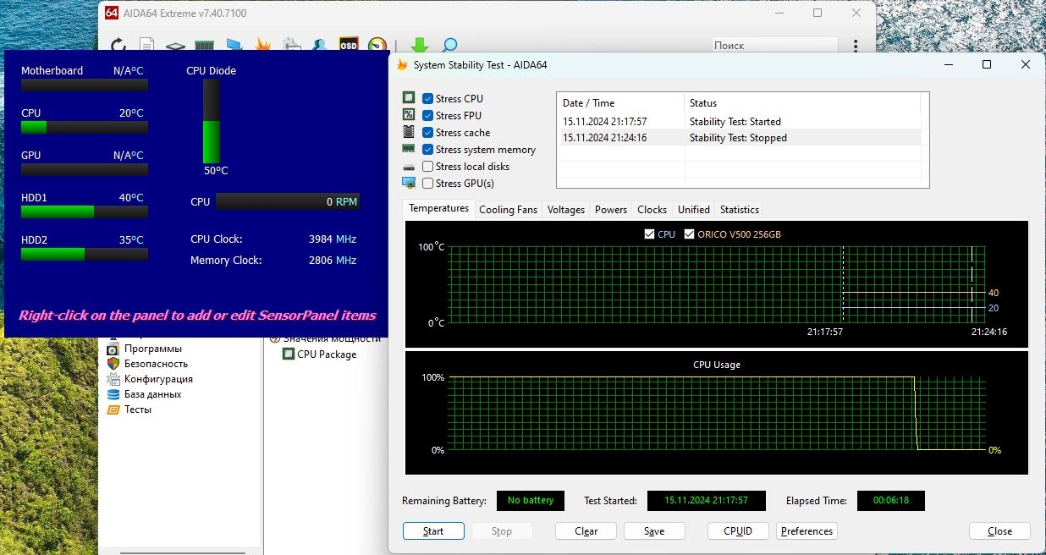Select Тесты in the left tree
Screen dimensions: 1046x555
138,409
